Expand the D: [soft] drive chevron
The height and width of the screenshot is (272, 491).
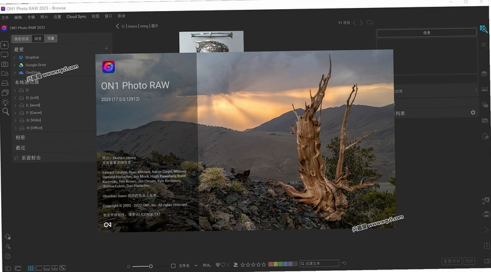pos(15,98)
